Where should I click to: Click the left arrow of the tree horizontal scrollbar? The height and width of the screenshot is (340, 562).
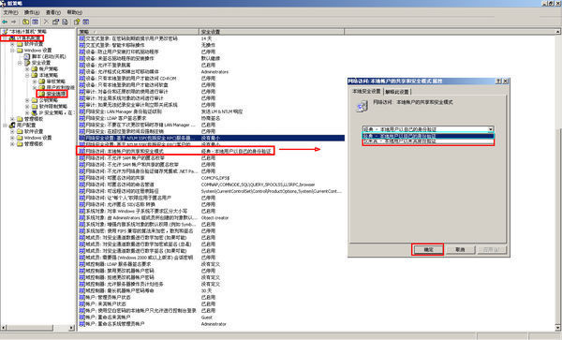[4, 328]
